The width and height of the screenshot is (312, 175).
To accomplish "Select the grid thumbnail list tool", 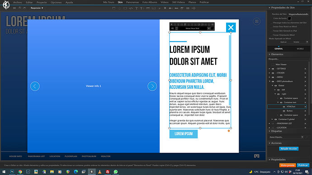I will coord(188,8).
